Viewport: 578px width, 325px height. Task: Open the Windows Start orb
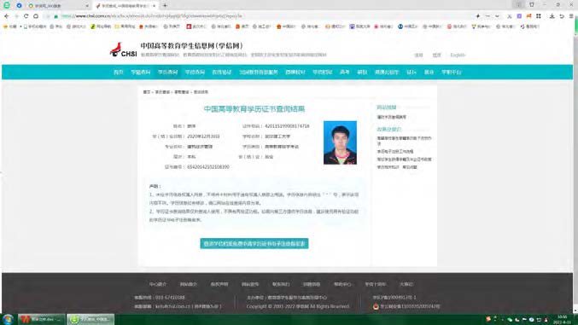8,319
